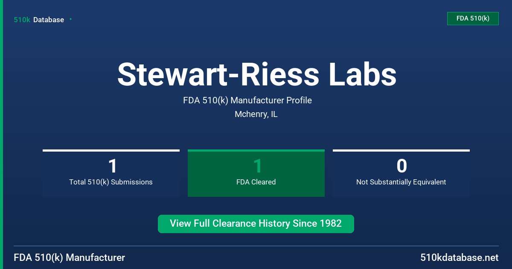Click the FDA 510(k) badge
This screenshot has width=512, height=269.
tap(473, 18)
